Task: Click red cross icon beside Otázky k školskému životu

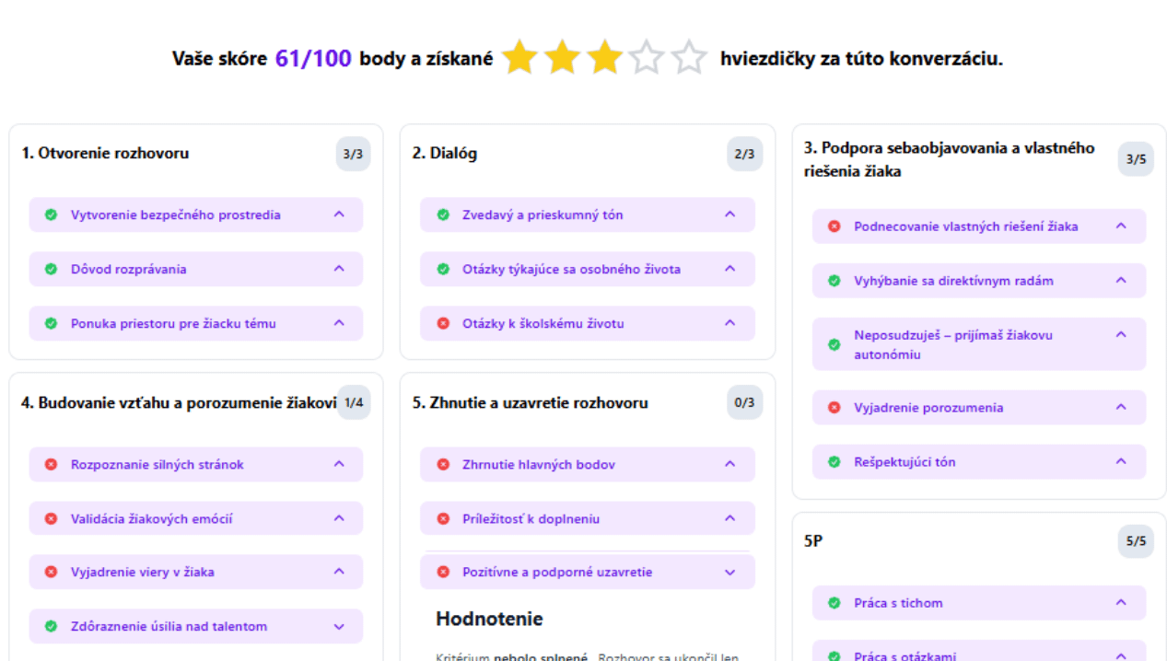Action: click(443, 323)
